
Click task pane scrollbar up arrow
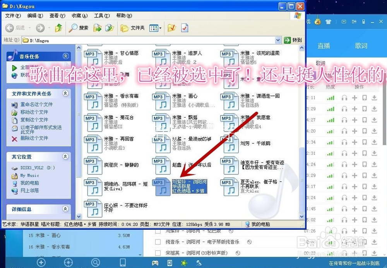79,48
